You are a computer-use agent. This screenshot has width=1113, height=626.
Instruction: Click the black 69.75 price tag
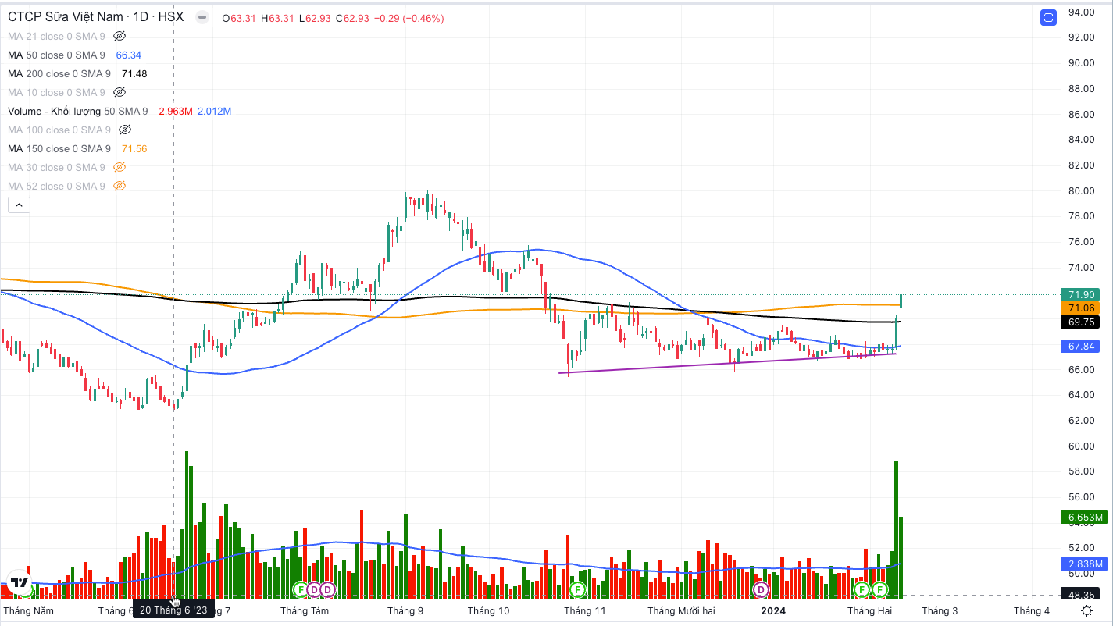(x=1080, y=322)
